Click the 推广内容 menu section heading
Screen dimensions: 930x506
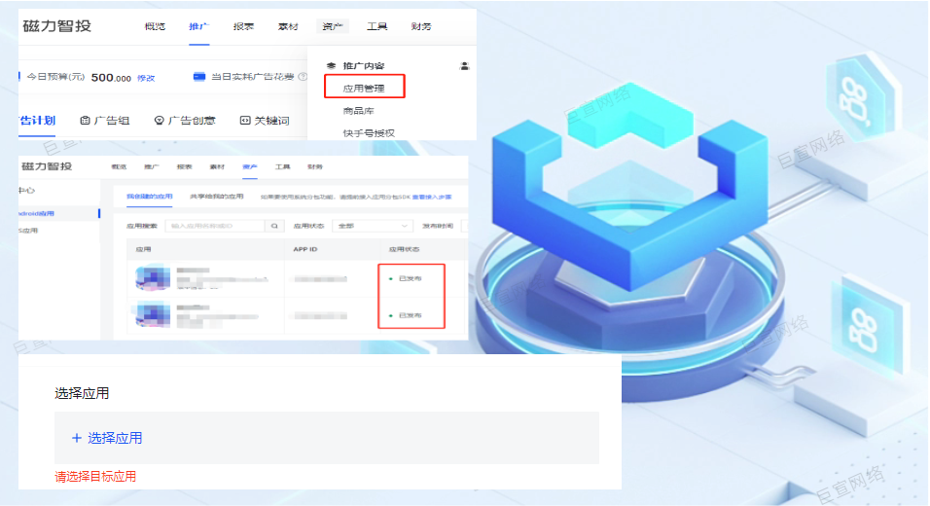364,66
